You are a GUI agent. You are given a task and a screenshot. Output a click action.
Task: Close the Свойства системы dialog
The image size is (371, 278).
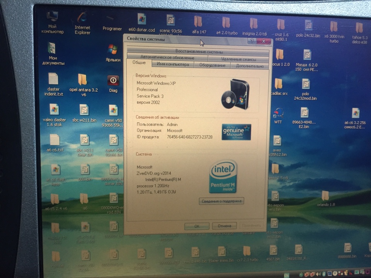coord(263,41)
